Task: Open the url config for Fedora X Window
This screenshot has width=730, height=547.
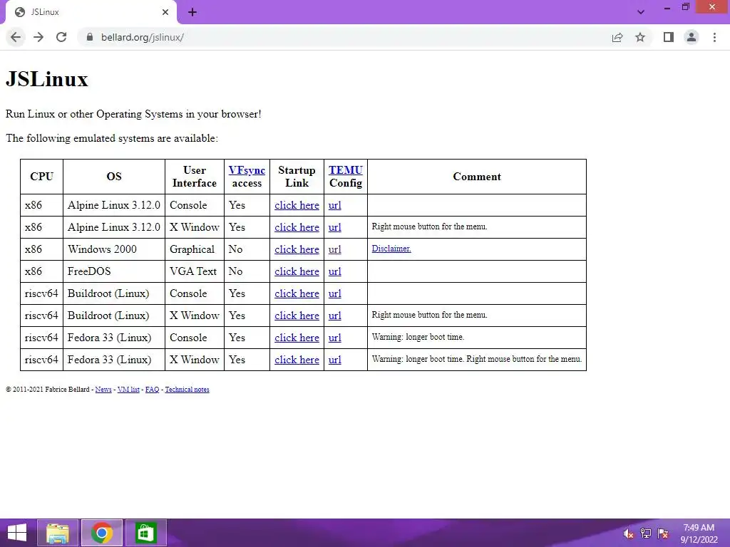Action: pyautogui.click(x=335, y=360)
